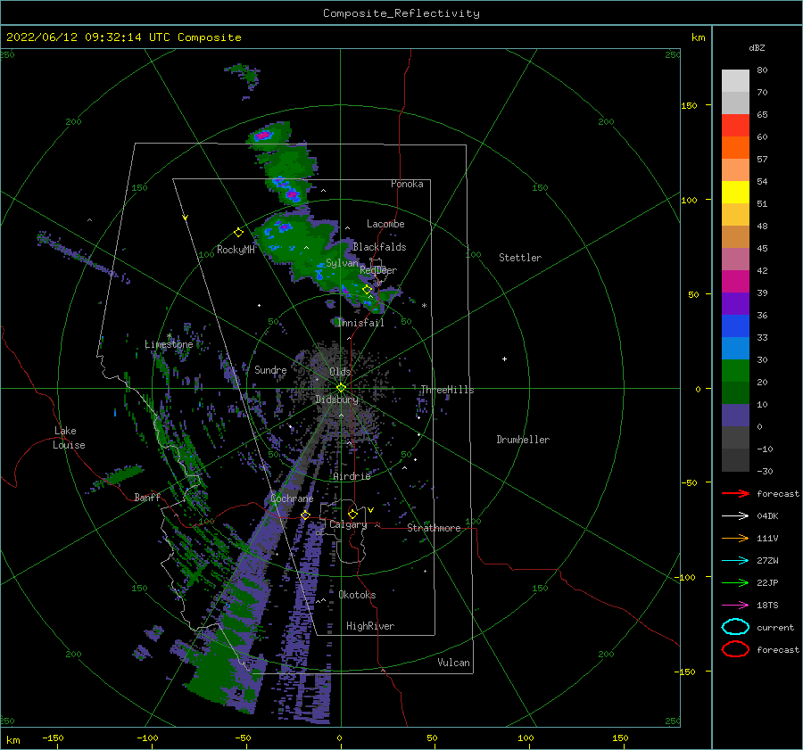The width and height of the screenshot is (803, 750).
Task: Click the indigo 10–0 dBZ swatch
Action: tap(735, 416)
